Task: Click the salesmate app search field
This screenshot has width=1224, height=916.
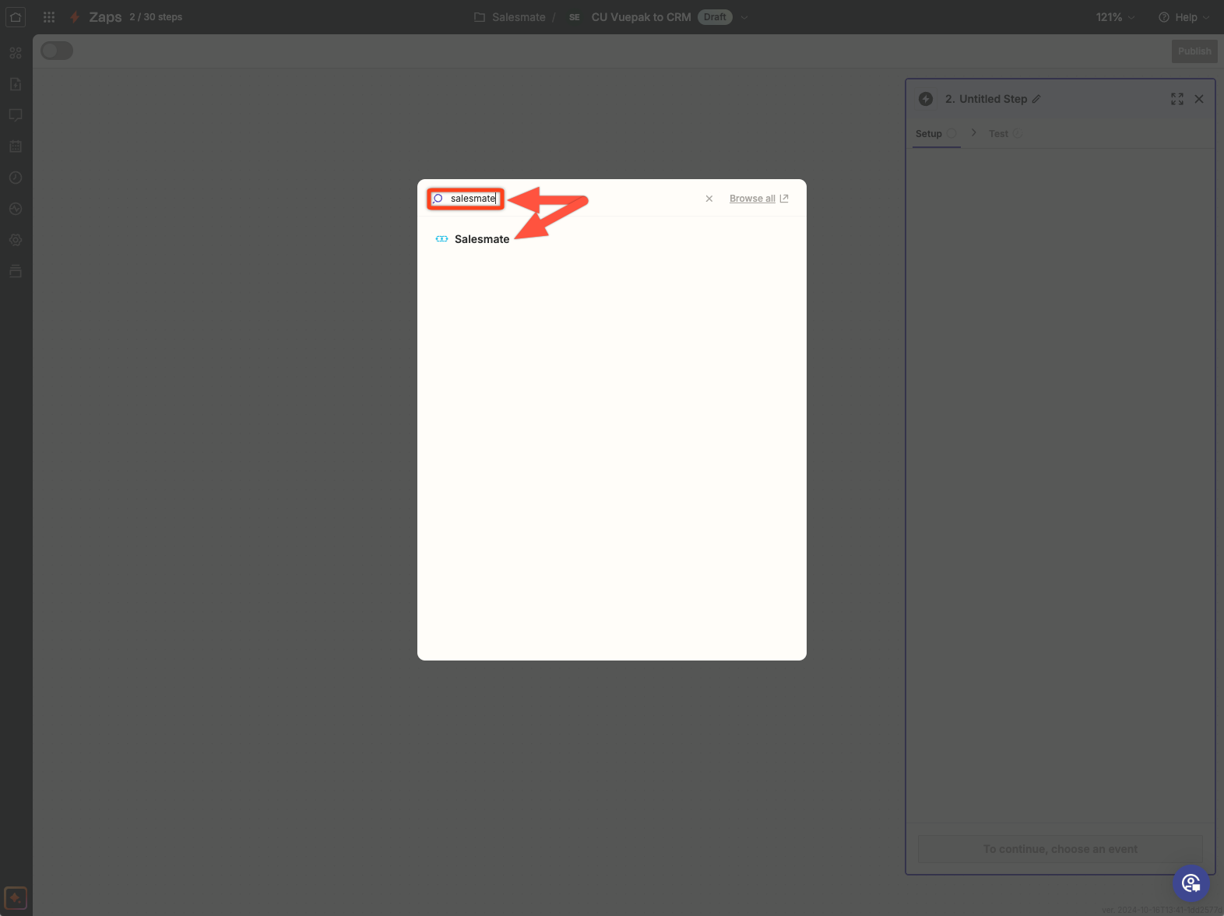Action: click(x=472, y=199)
